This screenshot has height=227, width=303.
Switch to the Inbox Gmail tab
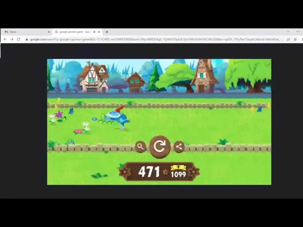point(27,32)
